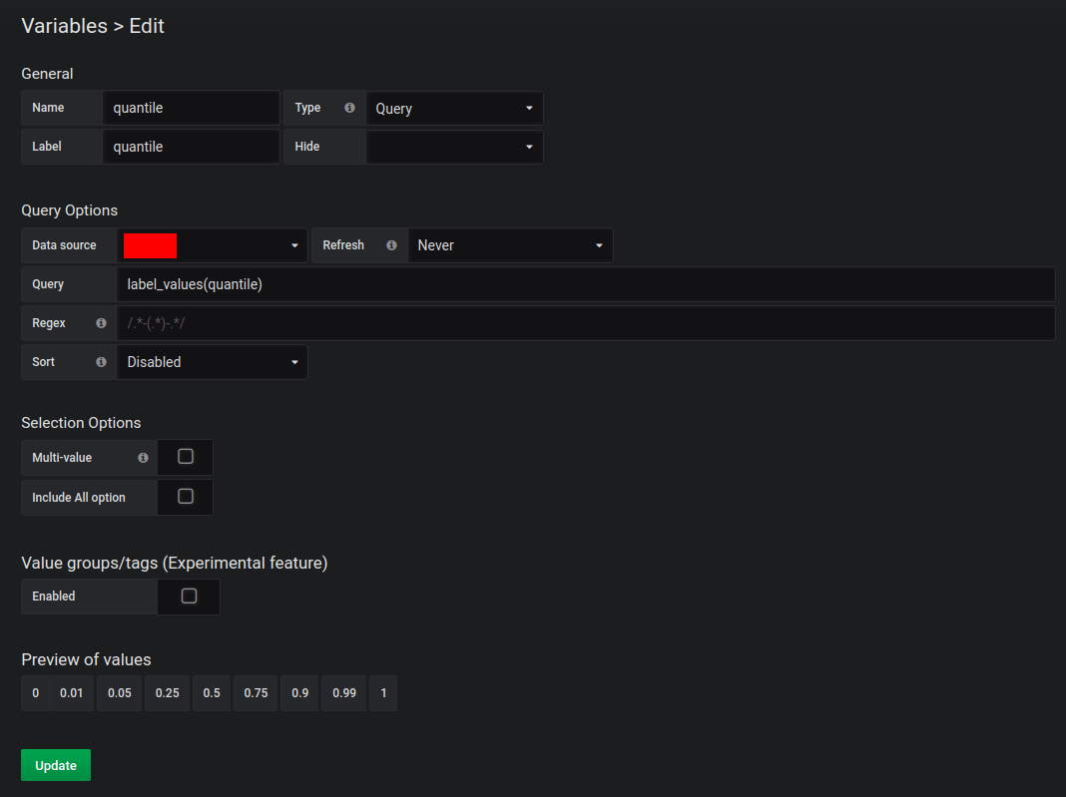The image size is (1066, 797).
Task: Click the Selection Options section heading
Action: coord(81,423)
